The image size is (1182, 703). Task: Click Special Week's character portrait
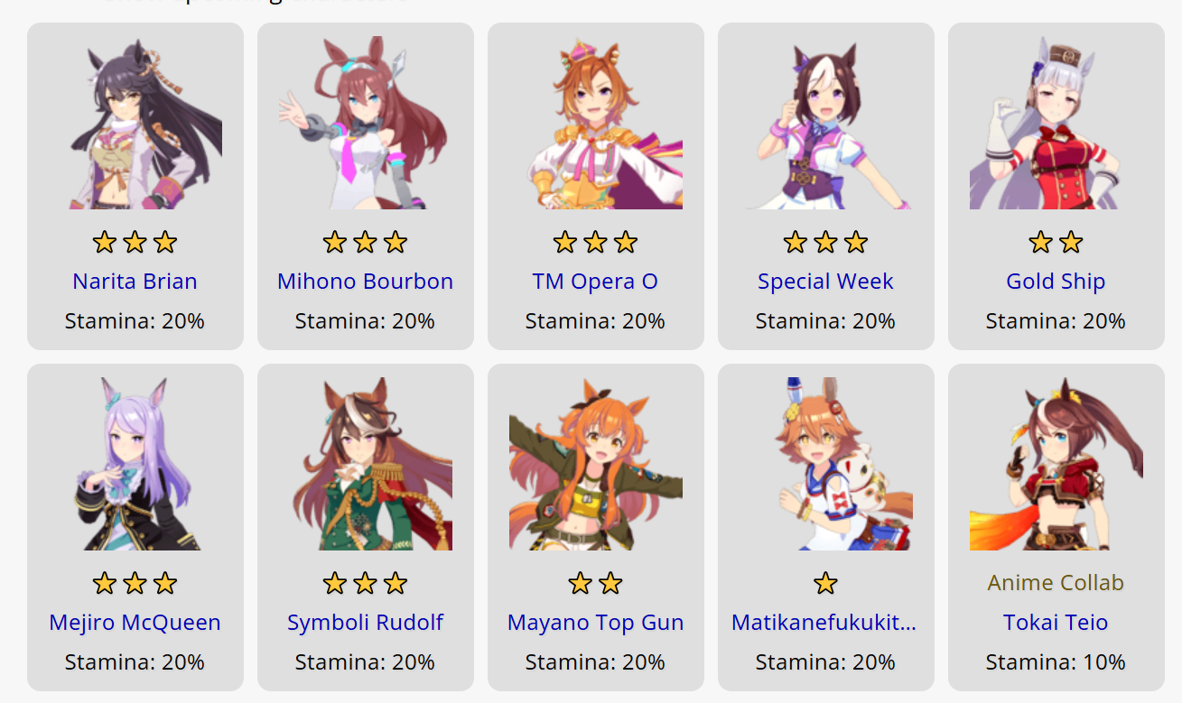coord(826,123)
